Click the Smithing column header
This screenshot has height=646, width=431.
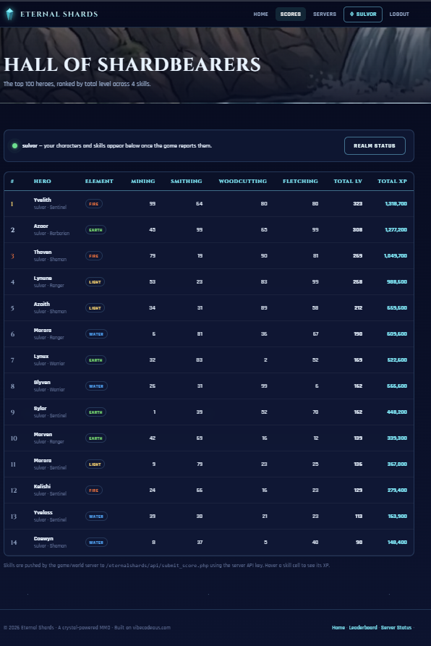click(x=187, y=182)
